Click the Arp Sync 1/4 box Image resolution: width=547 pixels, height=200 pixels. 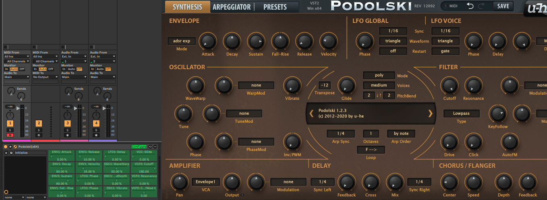click(340, 134)
